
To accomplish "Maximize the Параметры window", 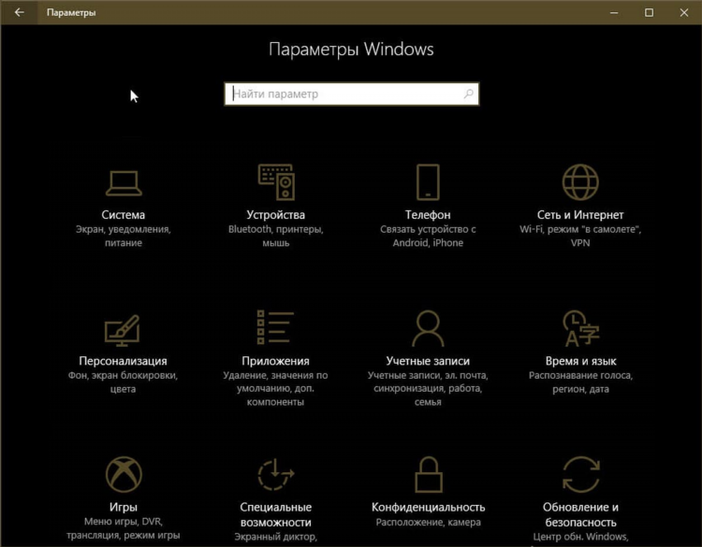I will pyautogui.click(x=650, y=12).
